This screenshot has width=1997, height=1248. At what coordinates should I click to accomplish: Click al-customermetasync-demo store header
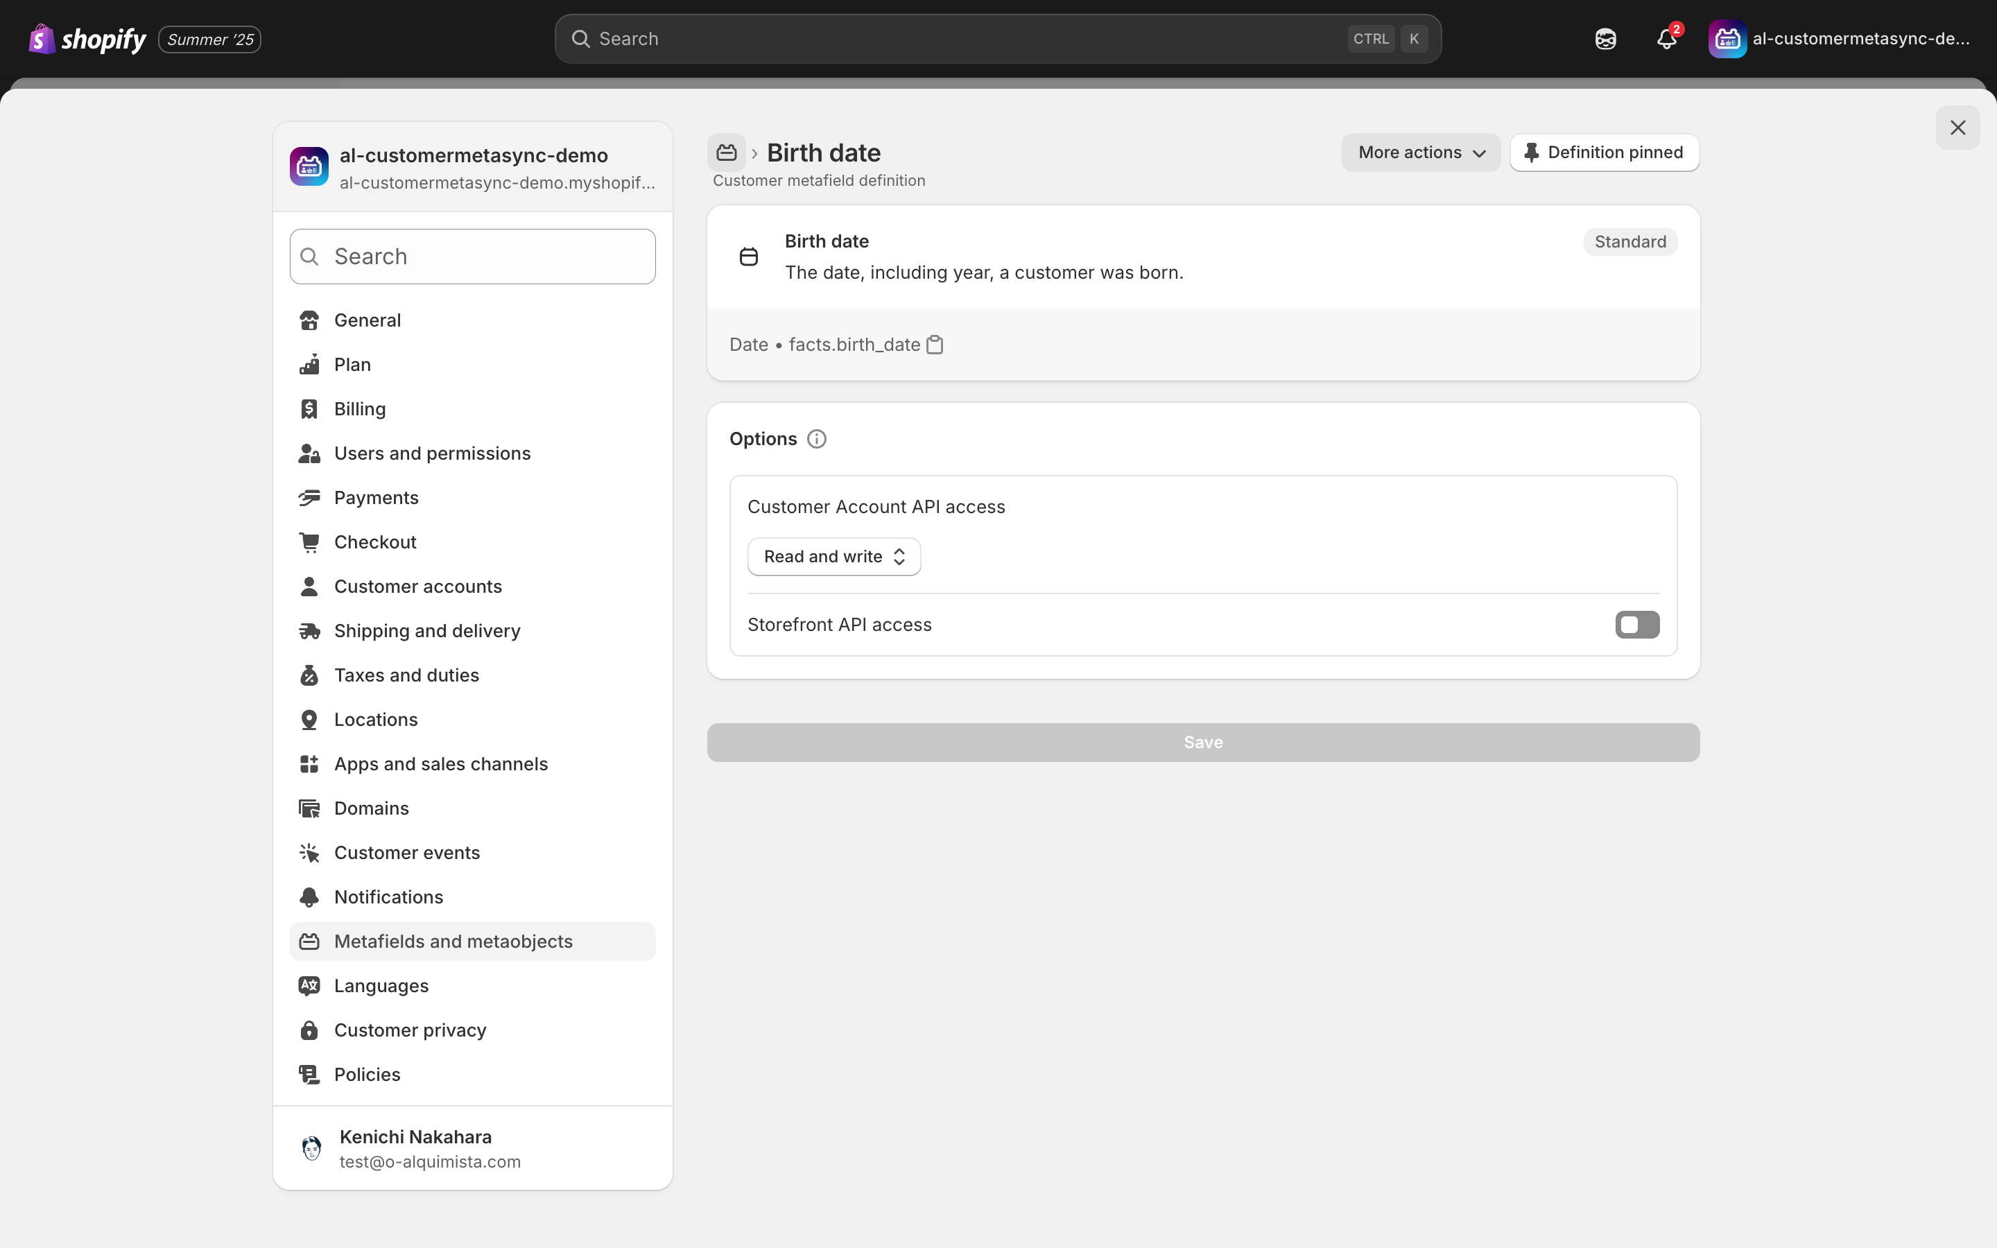coord(473,168)
